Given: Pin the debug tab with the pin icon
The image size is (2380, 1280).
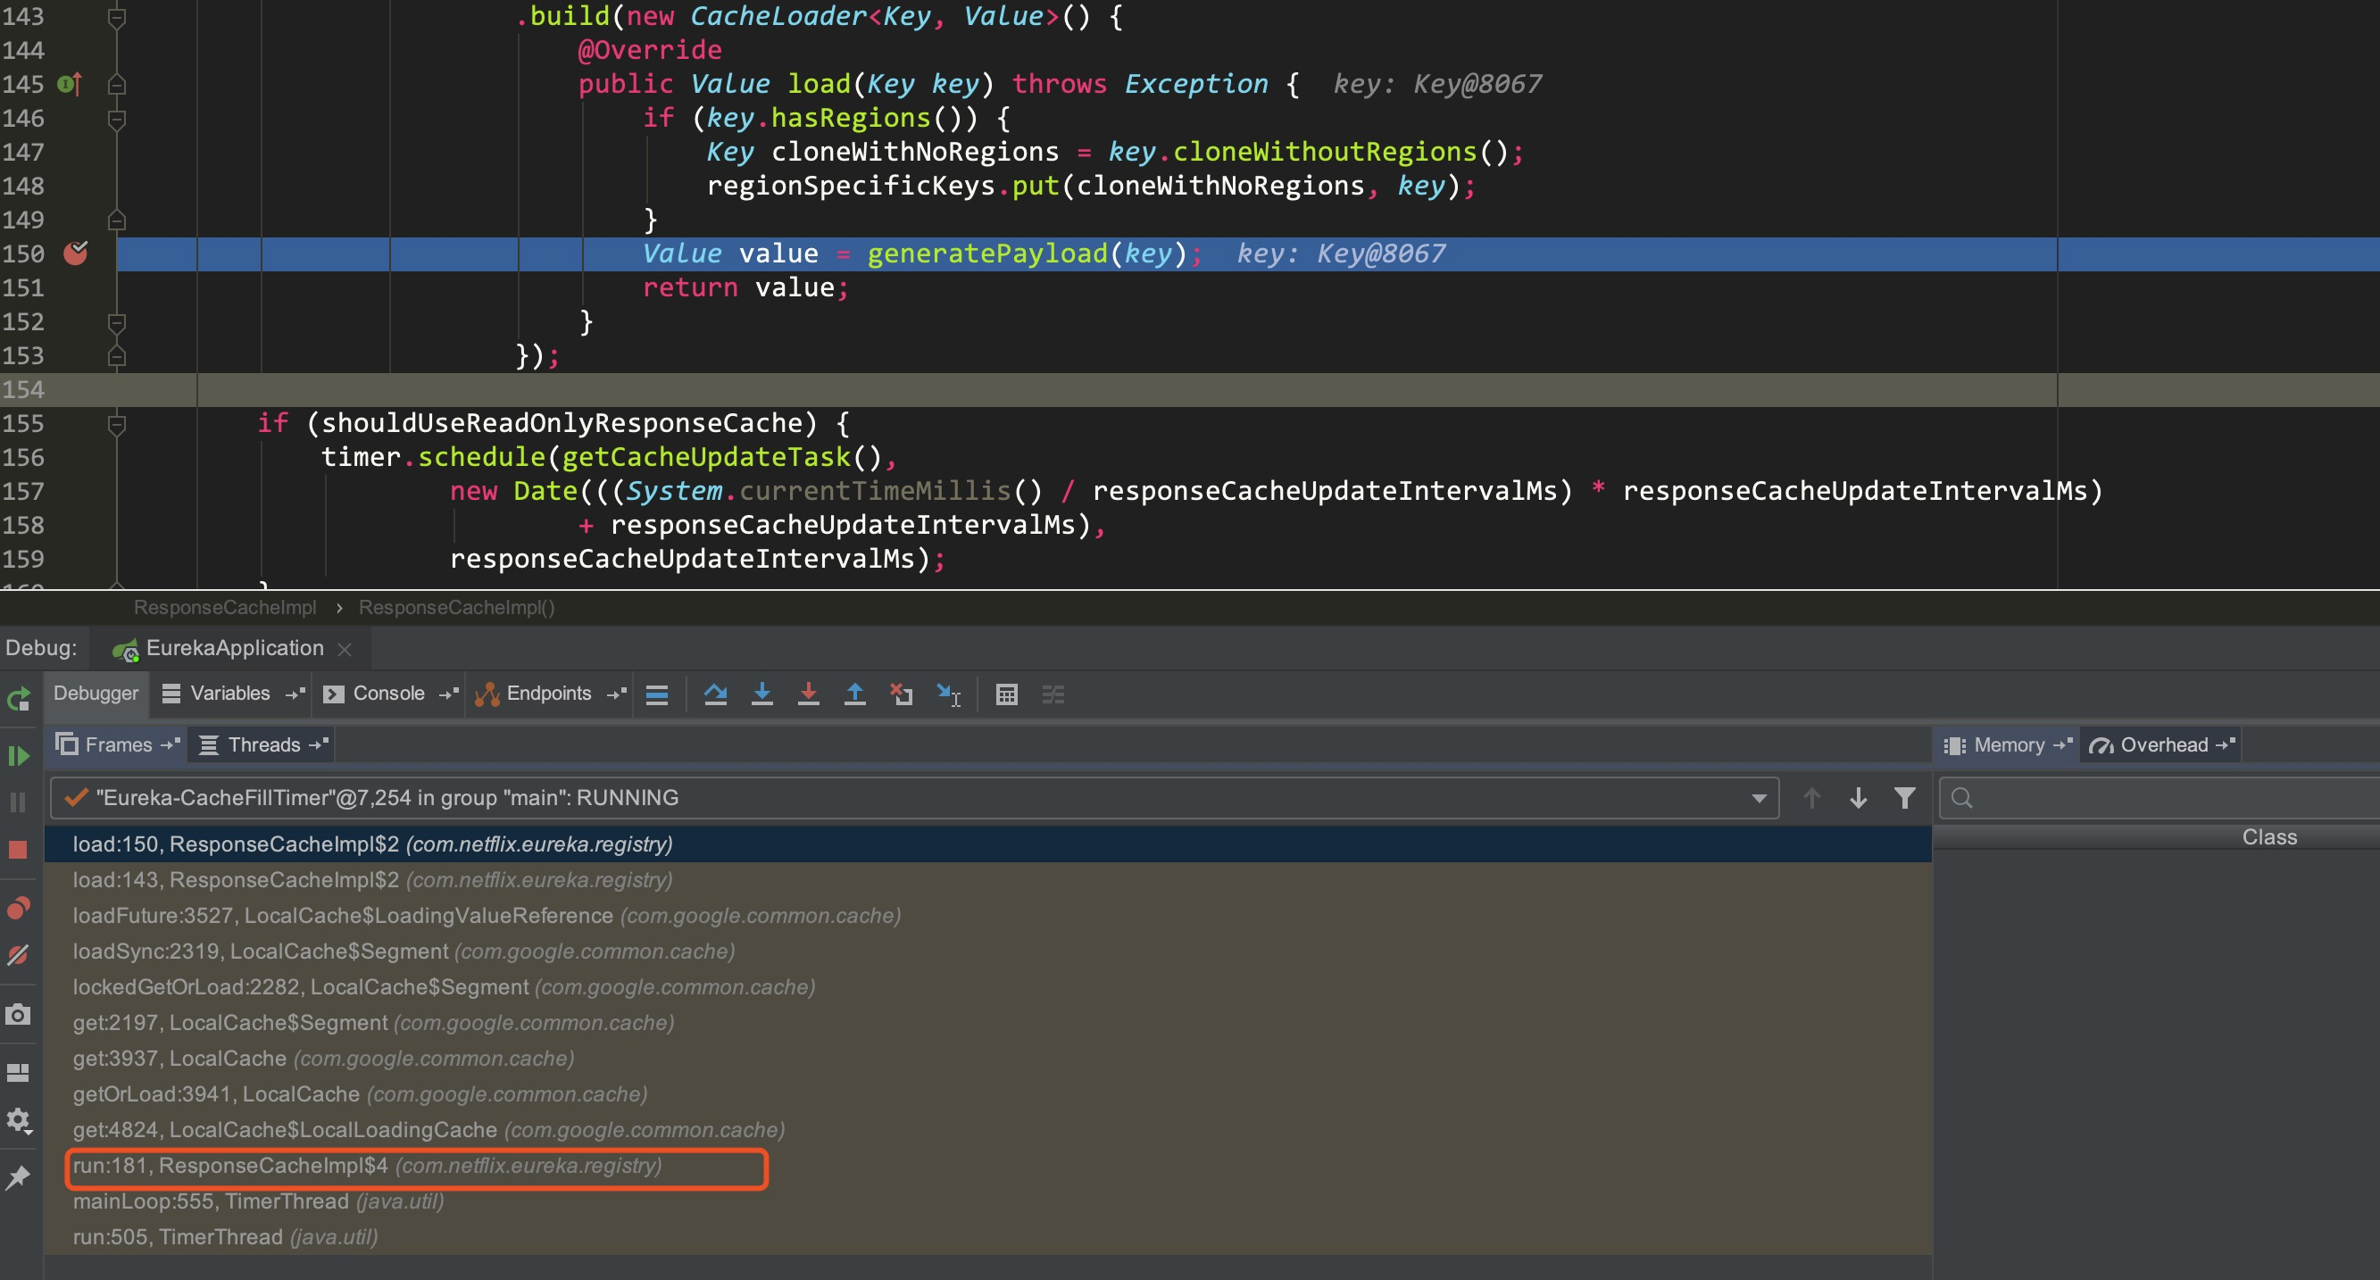Looking at the screenshot, I should point(19,1176).
